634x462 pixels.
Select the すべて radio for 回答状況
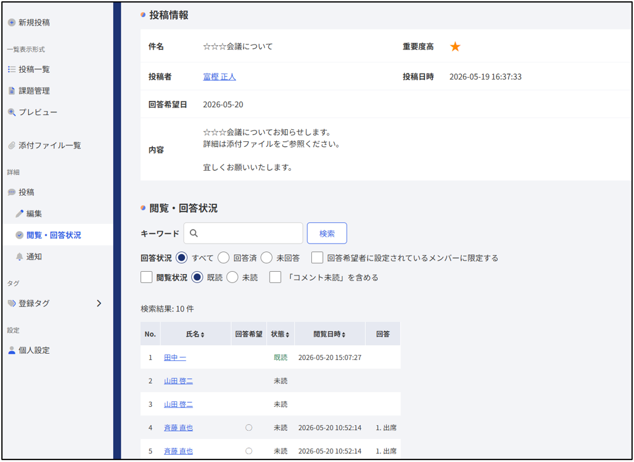tap(182, 258)
